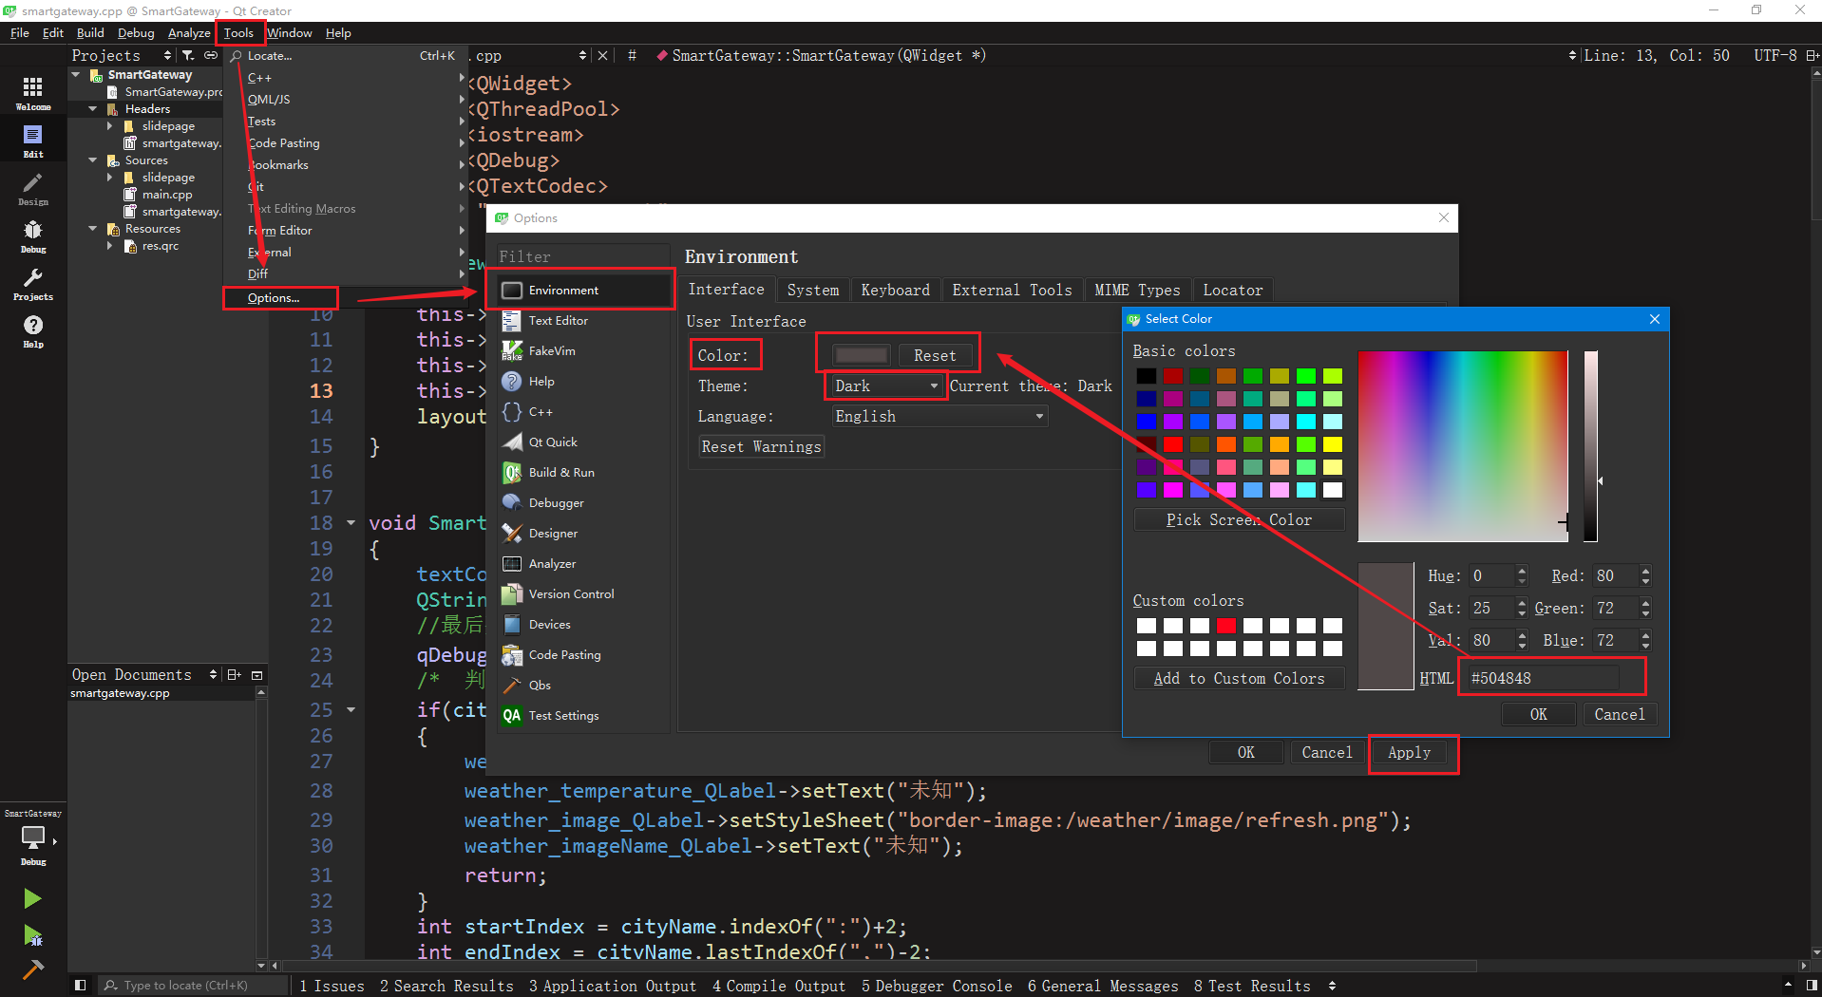Open the Version Control settings page

tap(512, 593)
